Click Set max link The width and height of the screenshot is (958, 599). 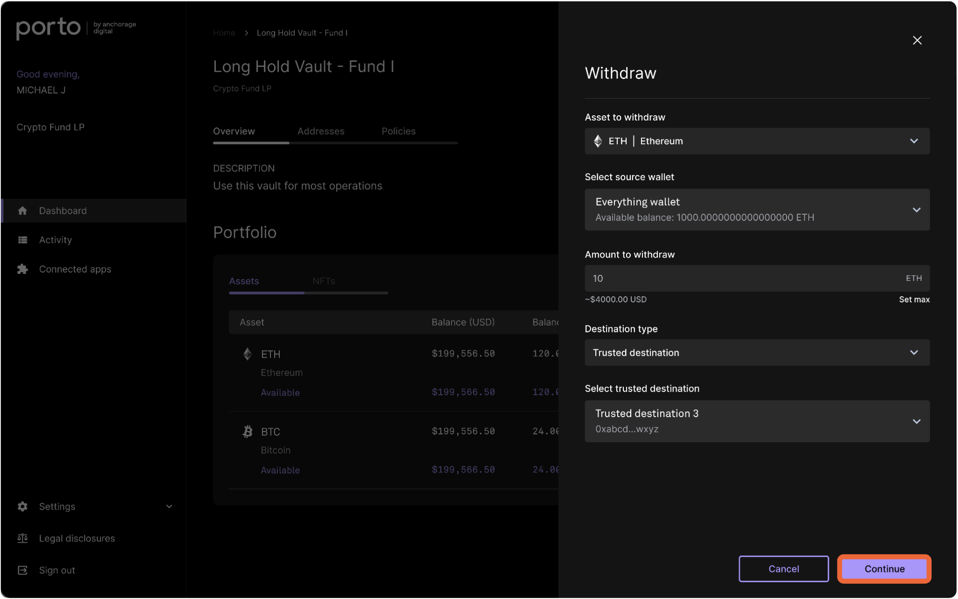point(914,299)
